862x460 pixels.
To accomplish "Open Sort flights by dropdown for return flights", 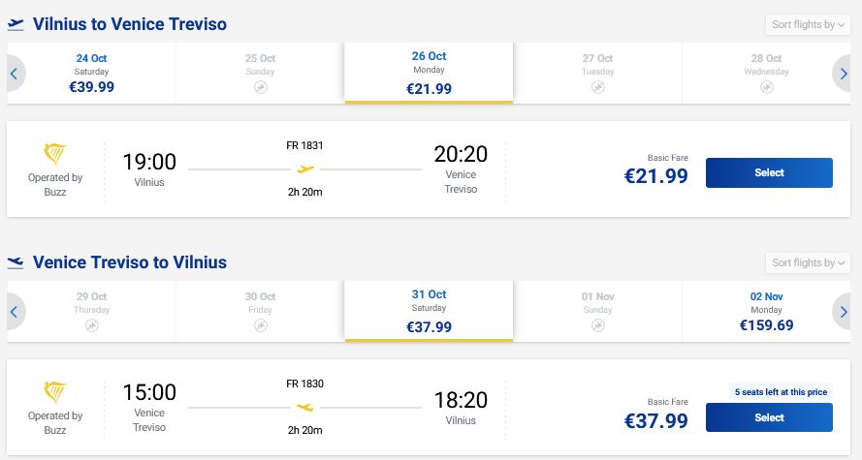I will [x=808, y=263].
